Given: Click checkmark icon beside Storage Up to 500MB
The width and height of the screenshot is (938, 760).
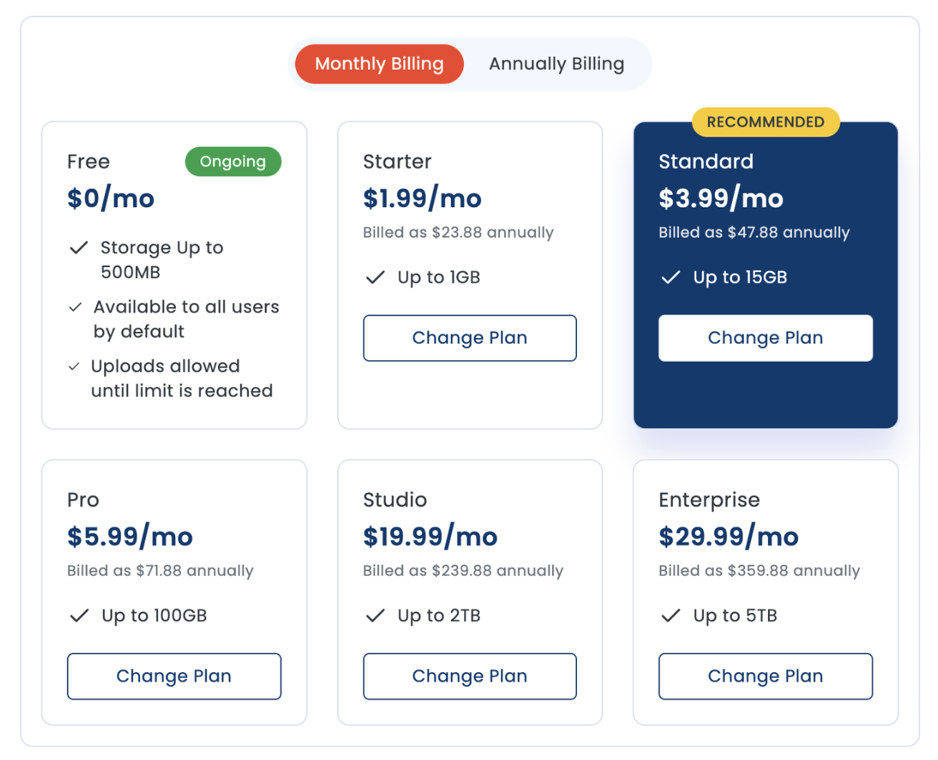Looking at the screenshot, I should pyautogui.click(x=79, y=248).
